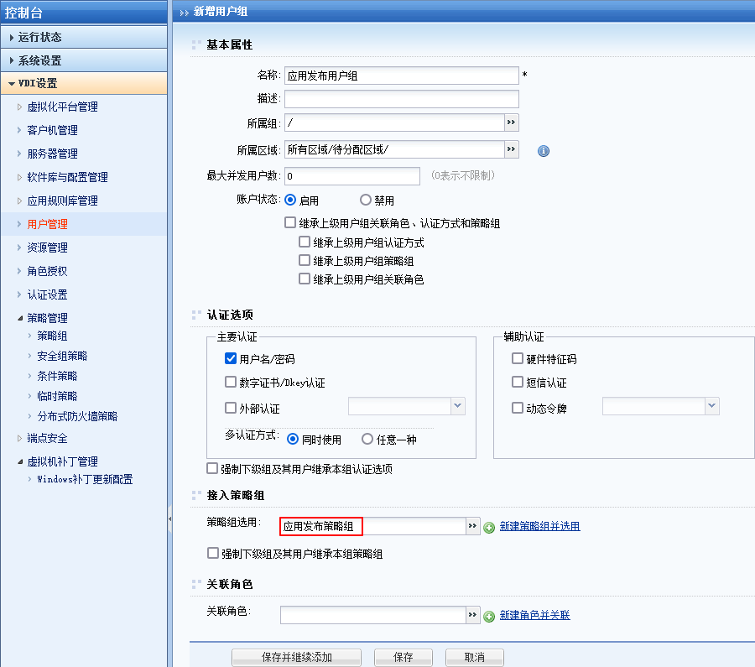Click the 描述 input field
Image resolution: width=755 pixels, height=667 pixels.
[x=401, y=99]
